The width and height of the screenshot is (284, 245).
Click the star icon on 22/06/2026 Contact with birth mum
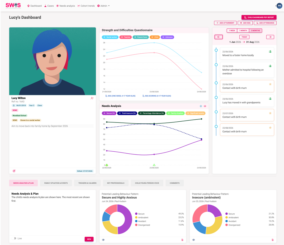coord(270,84)
